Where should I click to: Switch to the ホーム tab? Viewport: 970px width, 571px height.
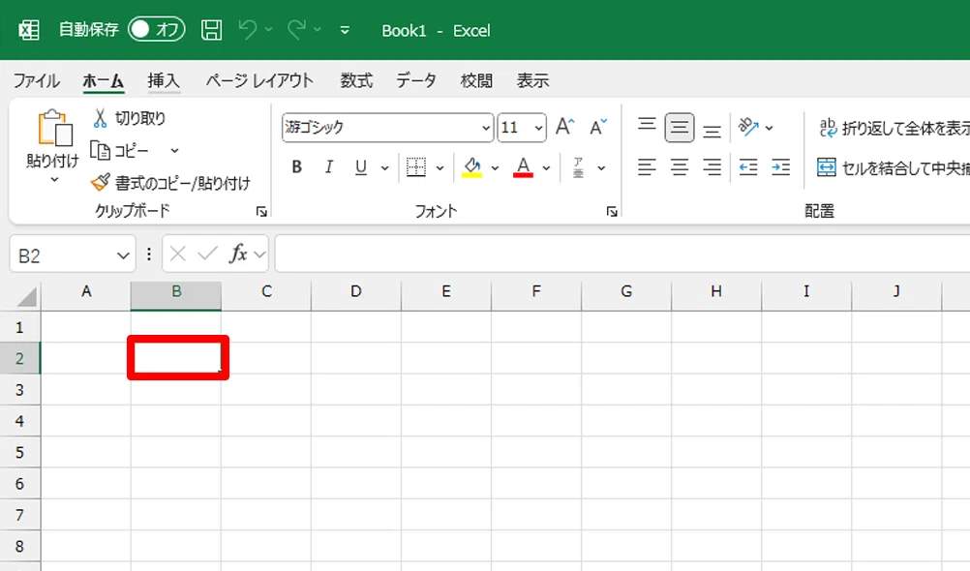pos(104,80)
